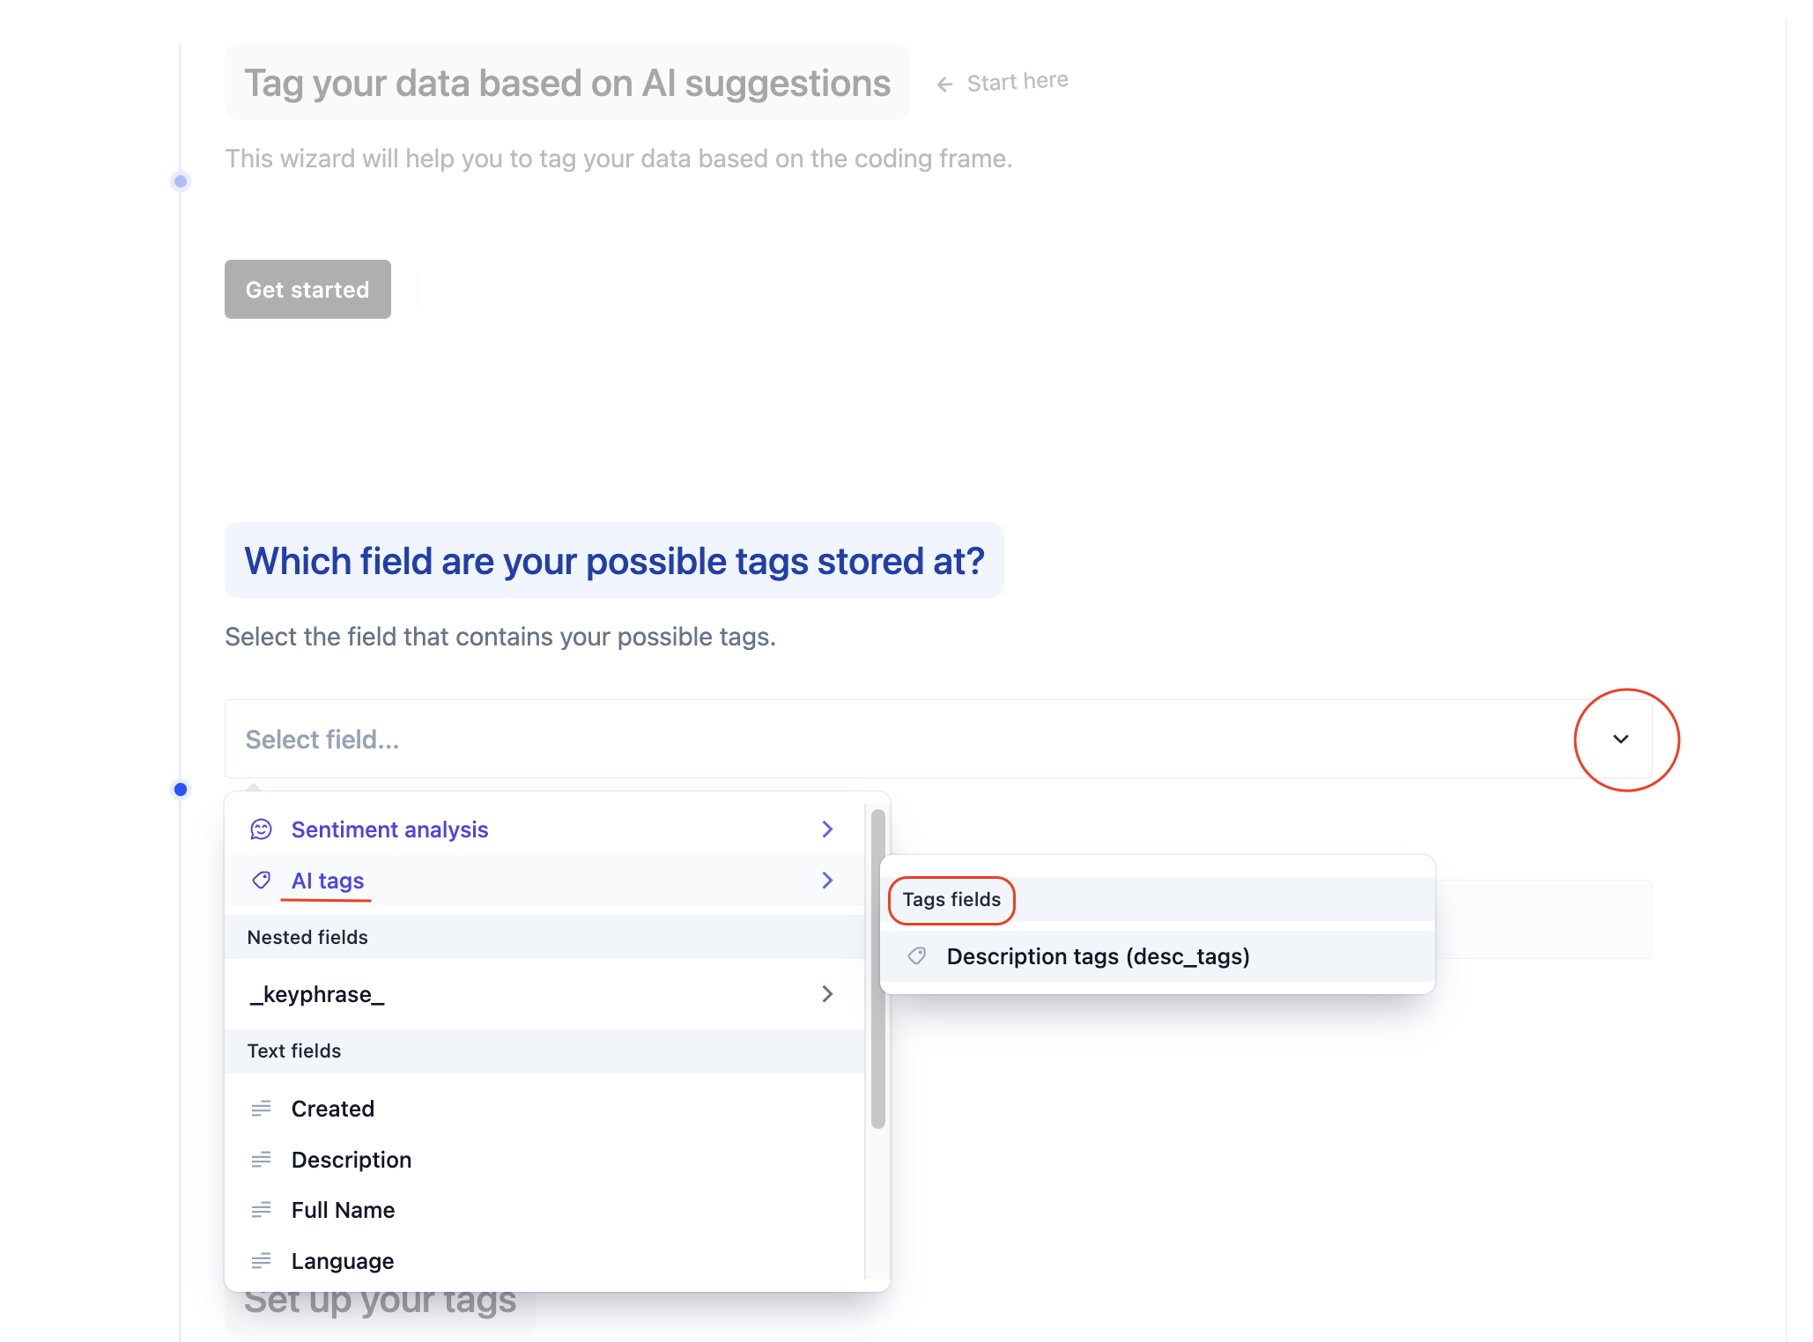The image size is (1813, 1342).
Task: Click the Description tags tag icon
Action: [917, 956]
